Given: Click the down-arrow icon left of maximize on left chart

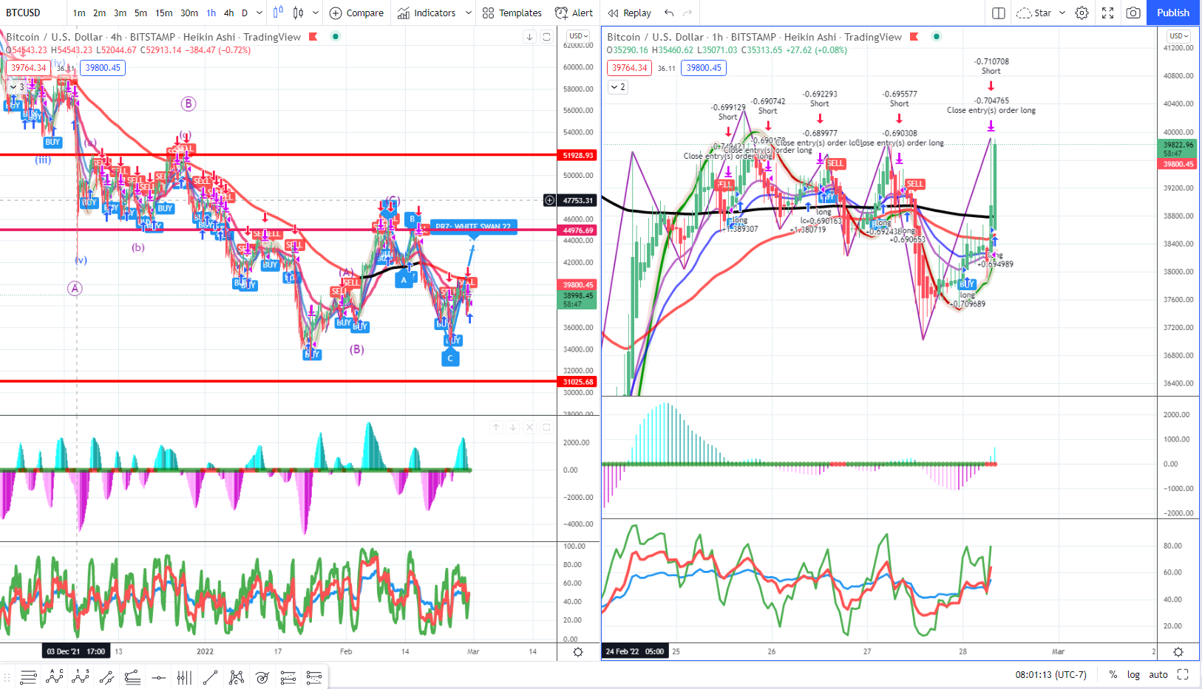Looking at the screenshot, I should point(529,37).
